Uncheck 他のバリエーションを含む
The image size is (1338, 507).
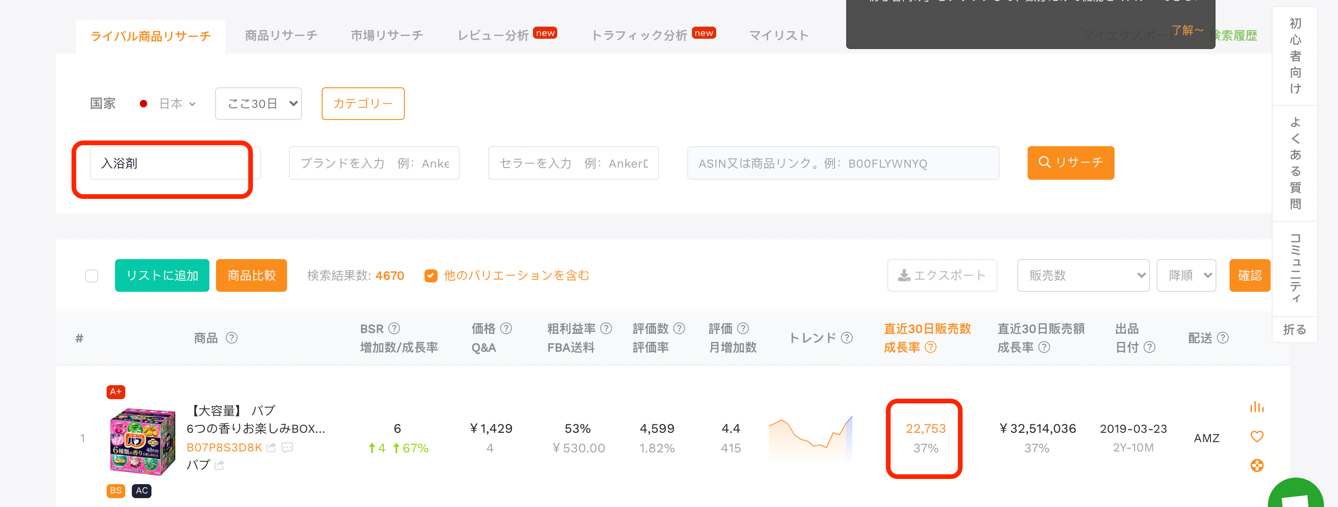(431, 275)
